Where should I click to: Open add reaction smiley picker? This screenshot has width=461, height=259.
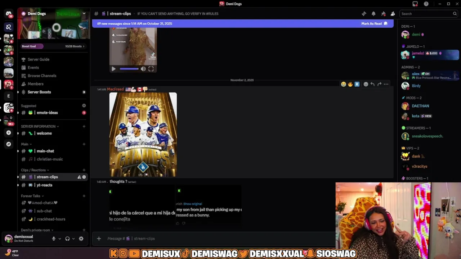(x=366, y=84)
